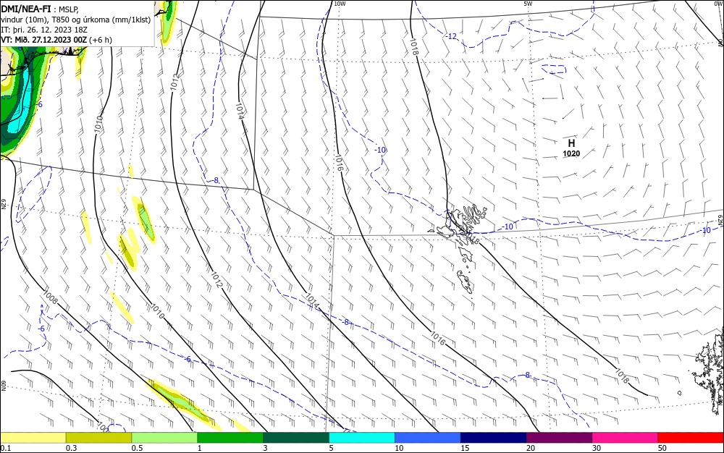Click the '60N' latitude label on left edge

click(3, 386)
